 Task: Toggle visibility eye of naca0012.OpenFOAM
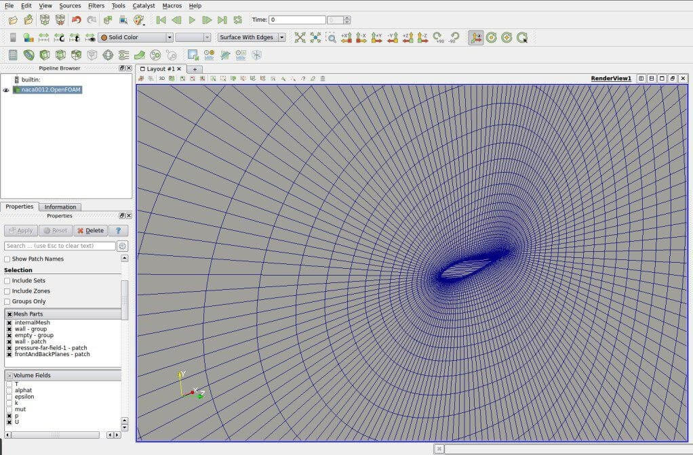coord(6,90)
